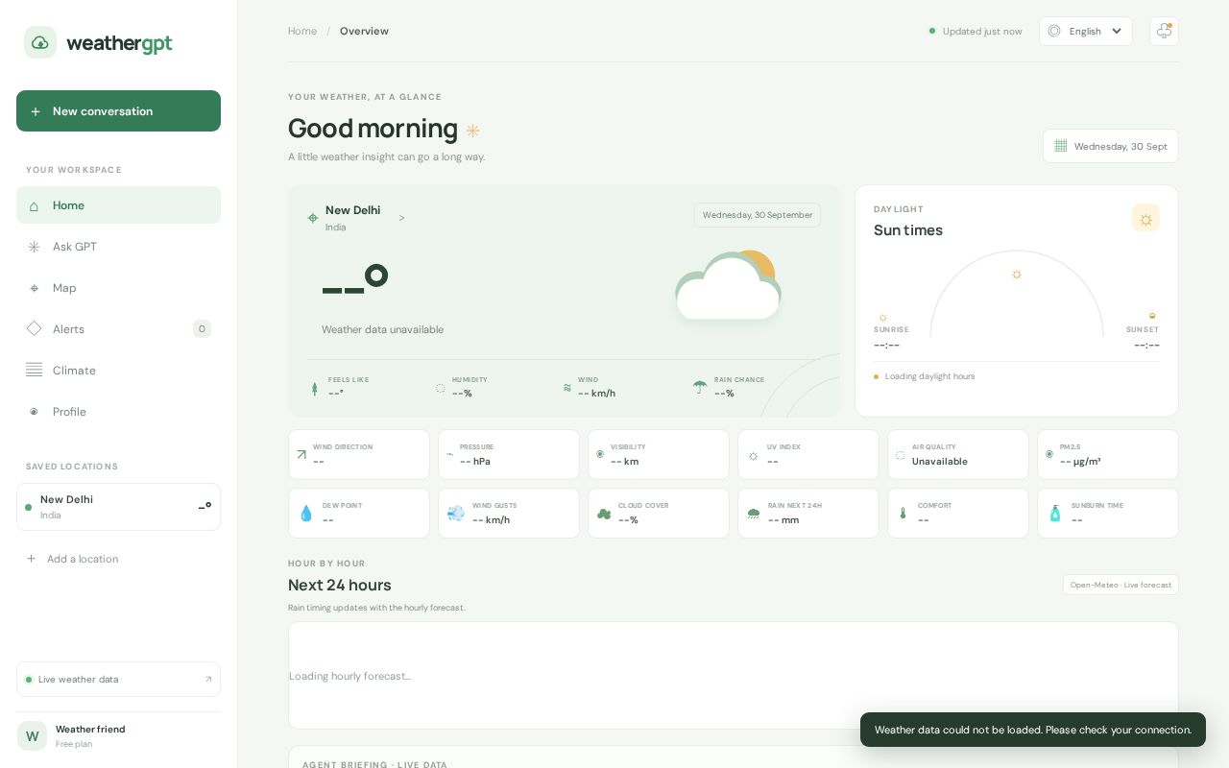
Task: Click the calendar icon in the date chip
Action: (x=1060, y=146)
